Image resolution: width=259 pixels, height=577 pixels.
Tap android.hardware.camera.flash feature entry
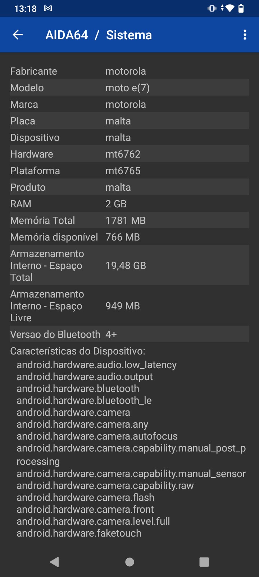[86, 497]
